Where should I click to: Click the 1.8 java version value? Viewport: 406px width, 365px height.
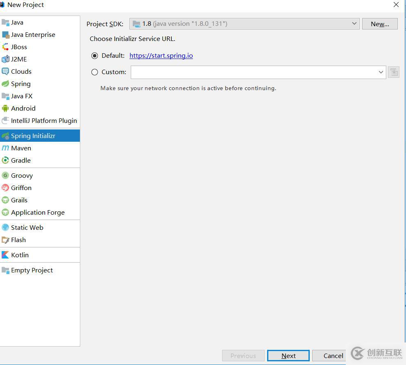click(185, 24)
